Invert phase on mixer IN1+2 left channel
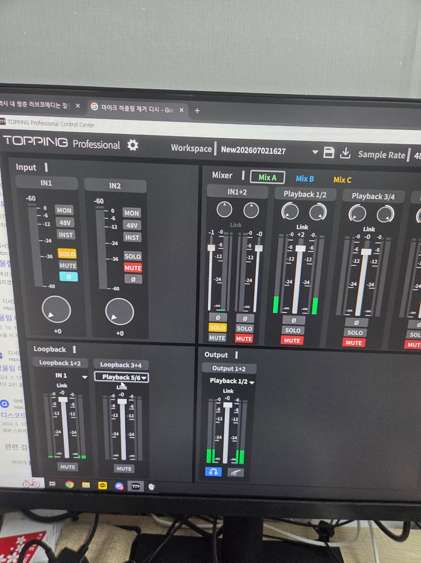This screenshot has width=421, height=563. click(218, 317)
